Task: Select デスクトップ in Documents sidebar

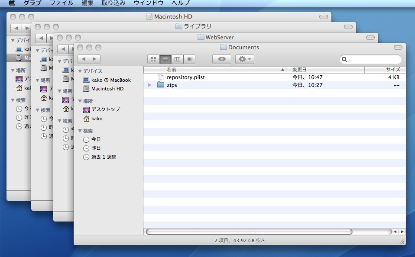Action: tap(101, 109)
